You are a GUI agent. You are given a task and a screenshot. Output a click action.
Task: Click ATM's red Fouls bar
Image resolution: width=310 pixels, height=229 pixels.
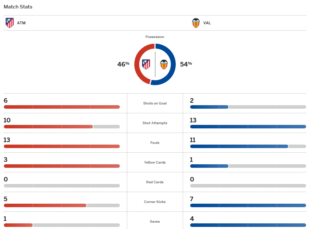pos(62,146)
